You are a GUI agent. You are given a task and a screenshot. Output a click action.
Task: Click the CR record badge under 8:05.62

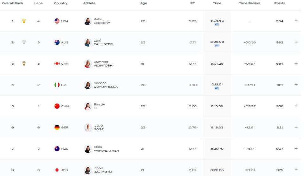(x=217, y=24)
